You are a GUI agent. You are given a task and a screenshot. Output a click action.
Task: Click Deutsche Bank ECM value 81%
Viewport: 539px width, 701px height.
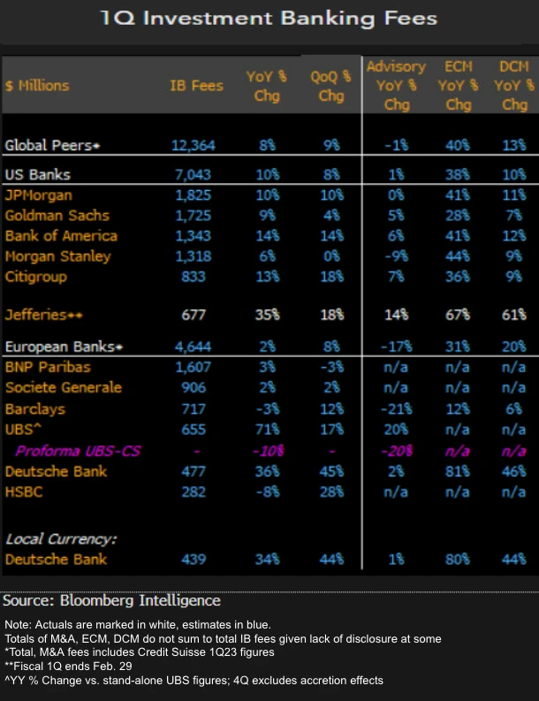[x=457, y=472]
